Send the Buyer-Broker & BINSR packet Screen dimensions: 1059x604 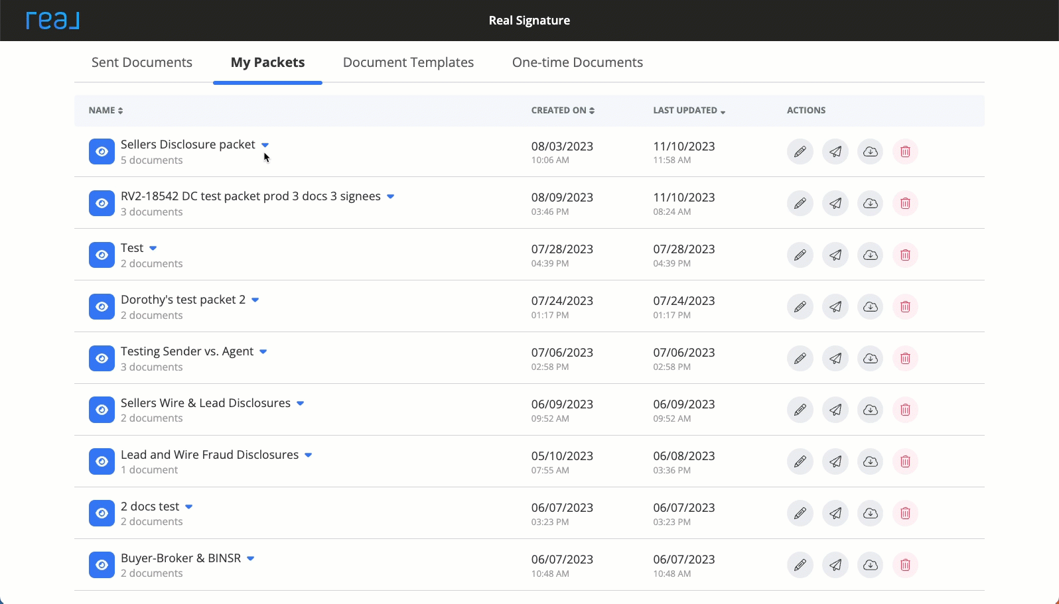(x=835, y=566)
